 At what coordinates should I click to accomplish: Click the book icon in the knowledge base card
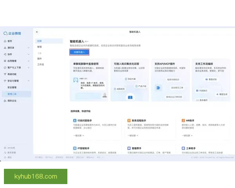pos(130,98)
